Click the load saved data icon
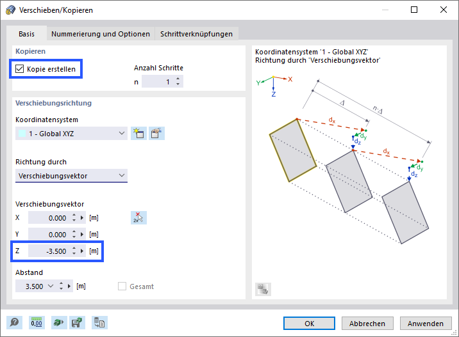This screenshot has height=337, width=459. 99,323
